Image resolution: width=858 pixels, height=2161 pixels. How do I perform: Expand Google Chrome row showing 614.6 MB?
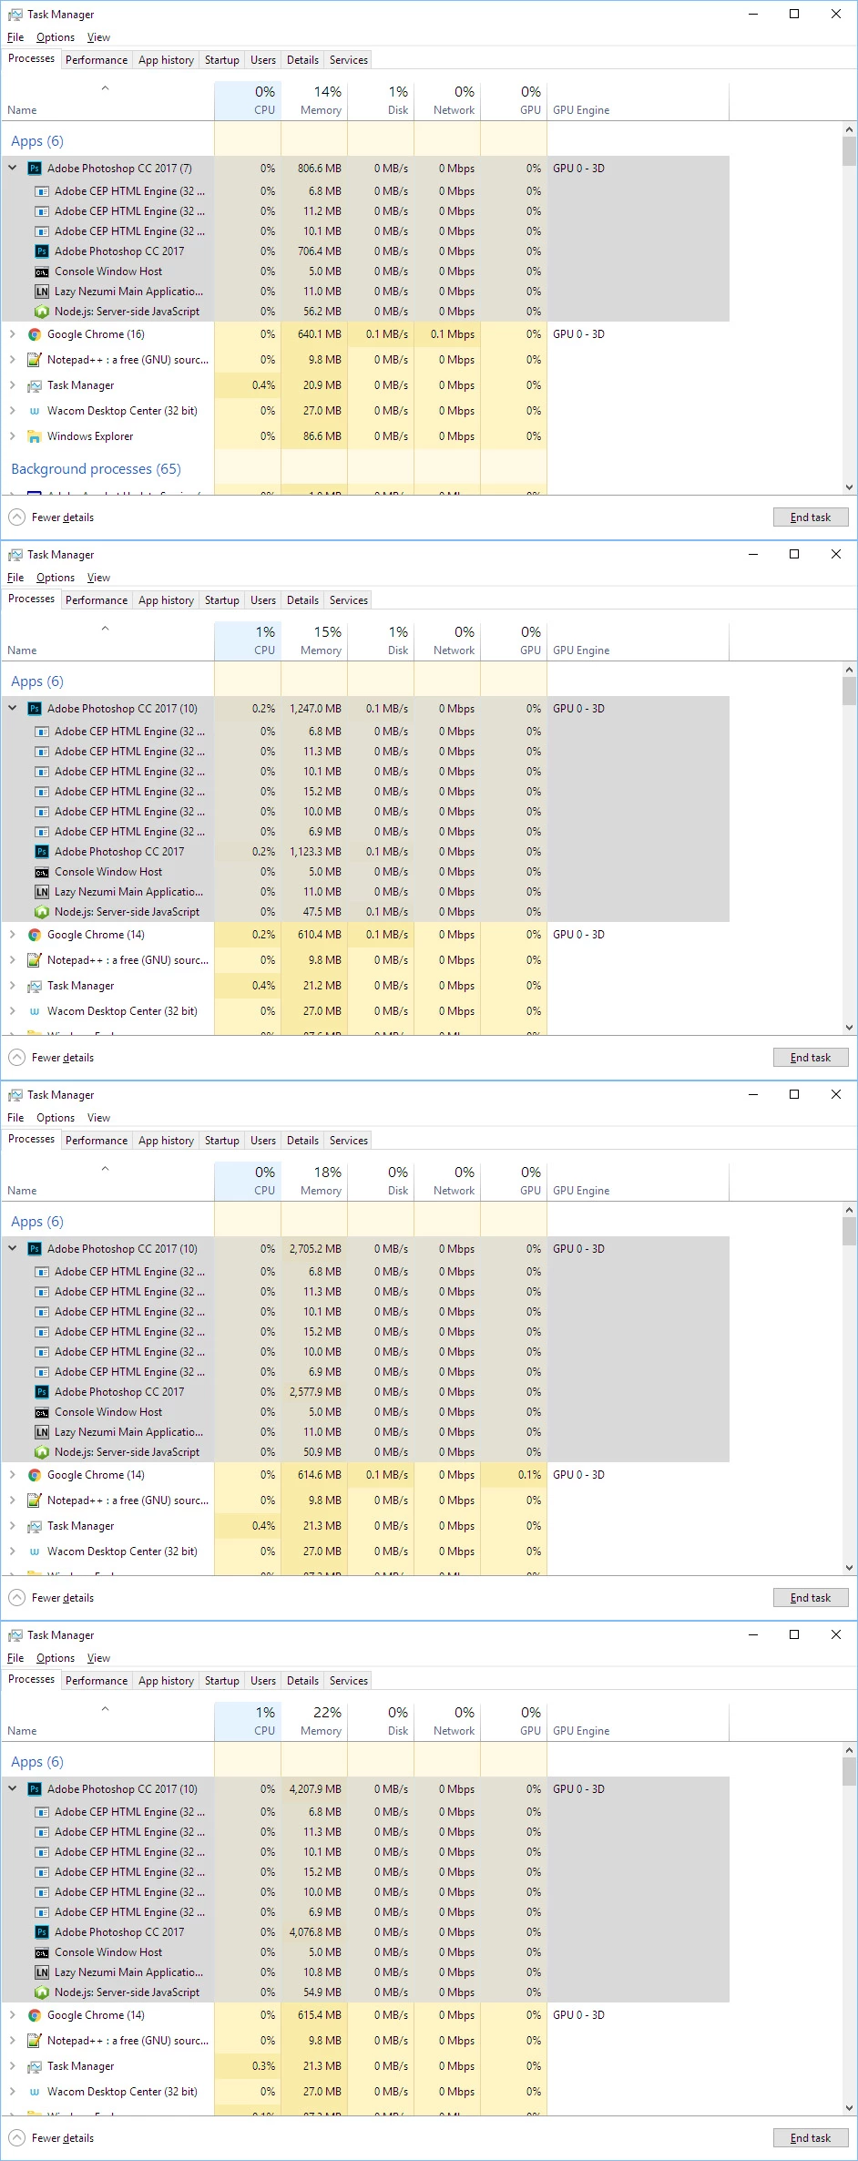[13, 1475]
